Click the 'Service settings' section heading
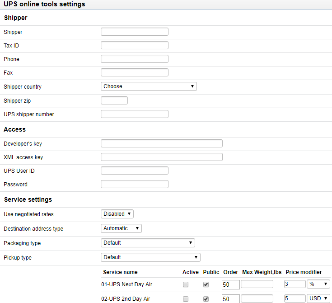Screen dimensions: 332x303 (28, 199)
